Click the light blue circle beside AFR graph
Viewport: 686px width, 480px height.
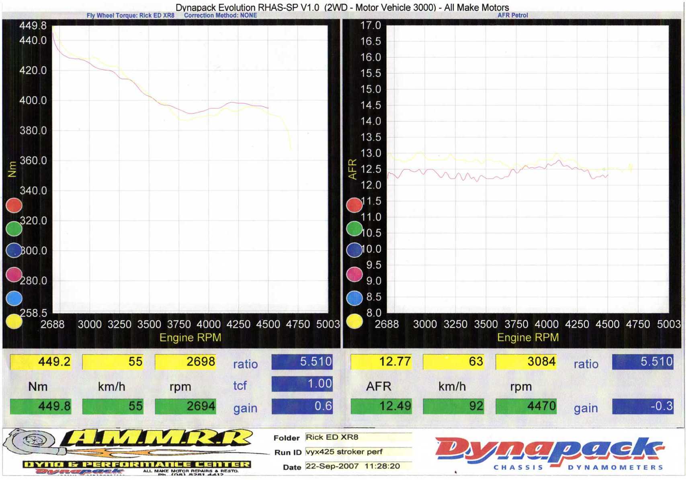(x=354, y=298)
